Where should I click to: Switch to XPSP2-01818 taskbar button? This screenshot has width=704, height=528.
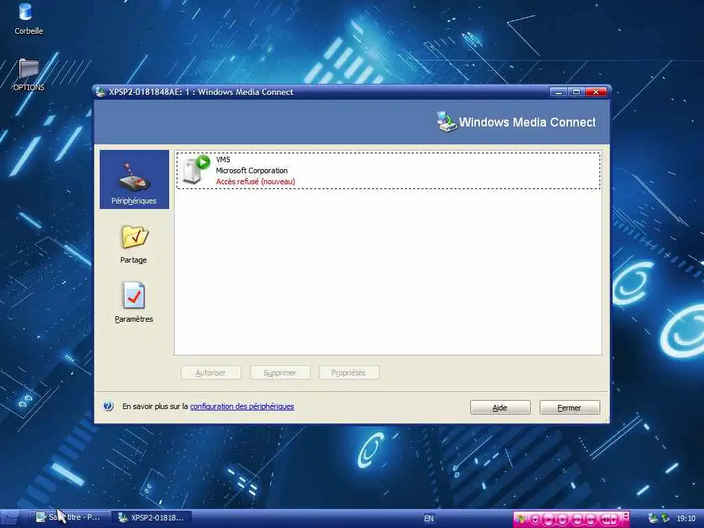[x=152, y=517]
